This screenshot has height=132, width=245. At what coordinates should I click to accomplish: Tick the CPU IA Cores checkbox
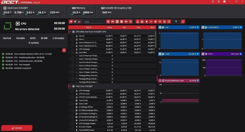[x=72, y=94]
